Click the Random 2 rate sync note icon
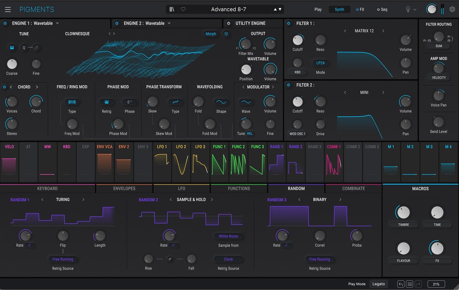The width and height of the screenshot is (459, 290). (x=173, y=245)
